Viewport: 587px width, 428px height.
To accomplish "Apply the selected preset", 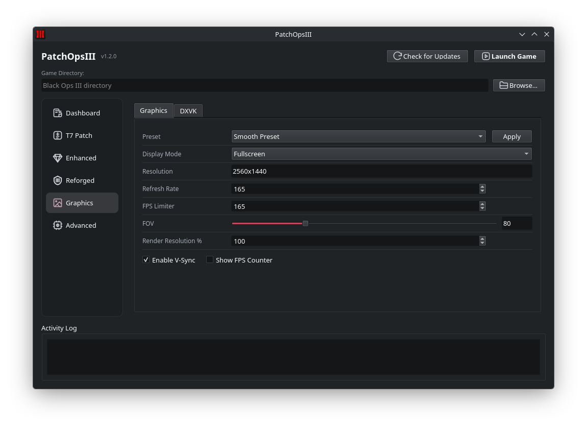I will (x=512, y=137).
